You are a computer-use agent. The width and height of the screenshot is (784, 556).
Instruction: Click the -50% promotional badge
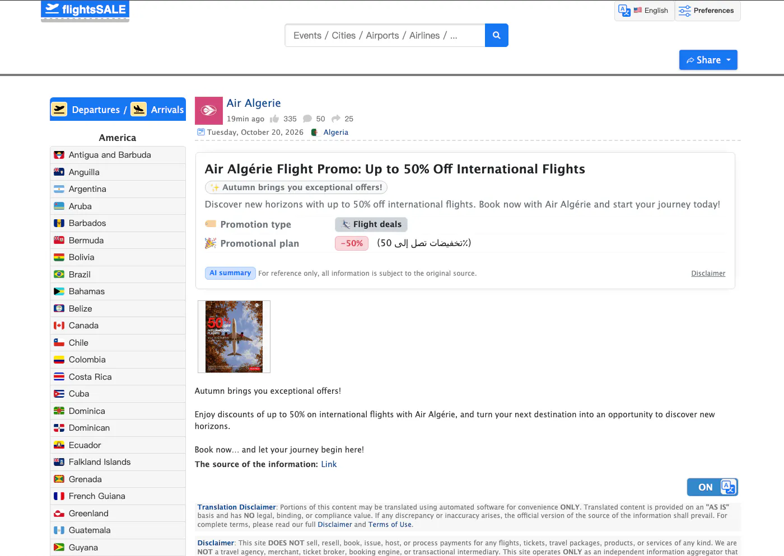(352, 243)
